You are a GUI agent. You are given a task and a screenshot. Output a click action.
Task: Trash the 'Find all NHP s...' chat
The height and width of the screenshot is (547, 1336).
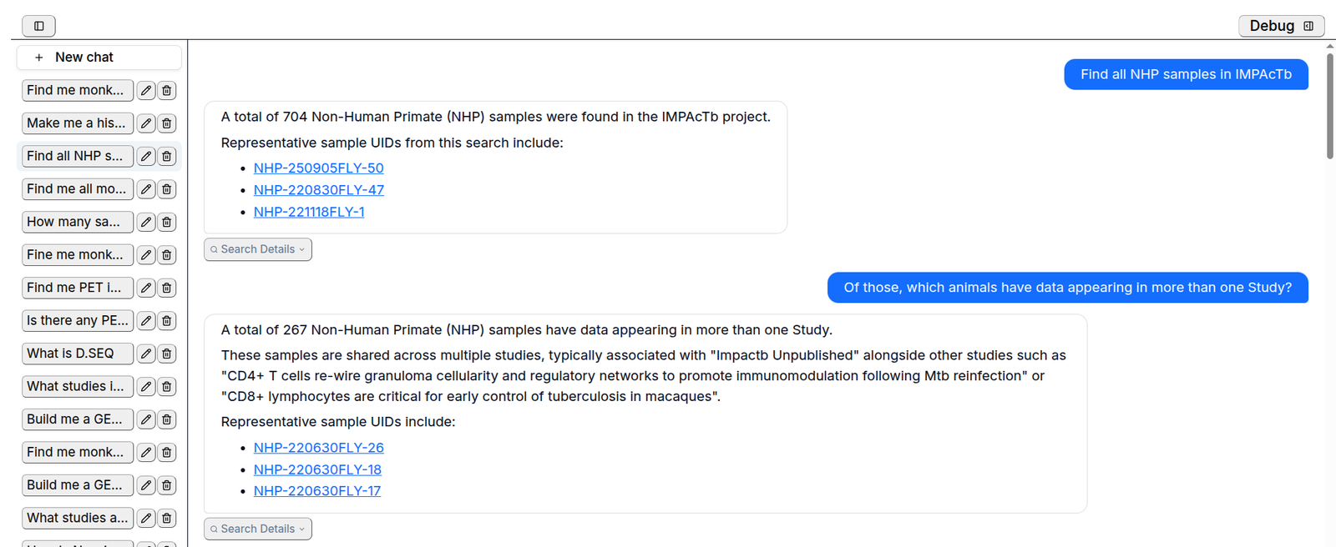click(x=167, y=156)
